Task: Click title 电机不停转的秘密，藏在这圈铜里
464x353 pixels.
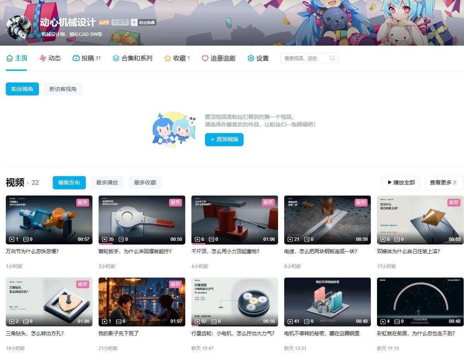Action: tap(322, 333)
